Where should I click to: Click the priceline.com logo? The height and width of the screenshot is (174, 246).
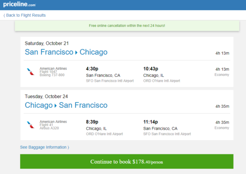tap(19, 4)
